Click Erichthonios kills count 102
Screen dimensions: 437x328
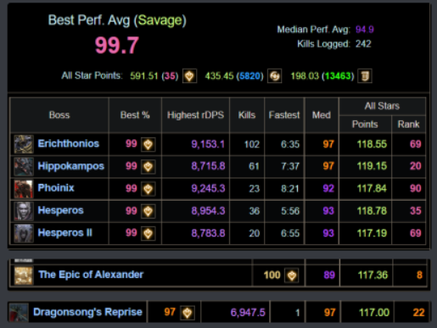pyautogui.click(x=252, y=144)
